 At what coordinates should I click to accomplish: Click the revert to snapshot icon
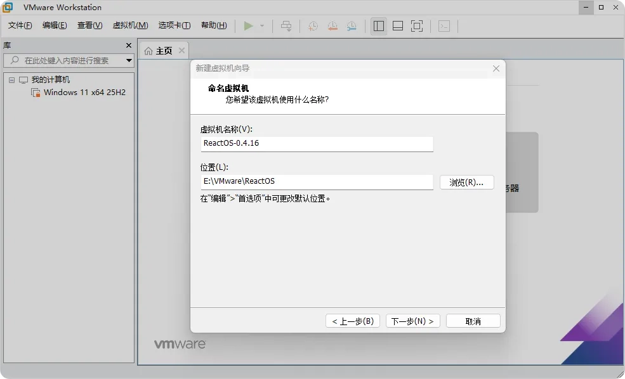[332, 26]
